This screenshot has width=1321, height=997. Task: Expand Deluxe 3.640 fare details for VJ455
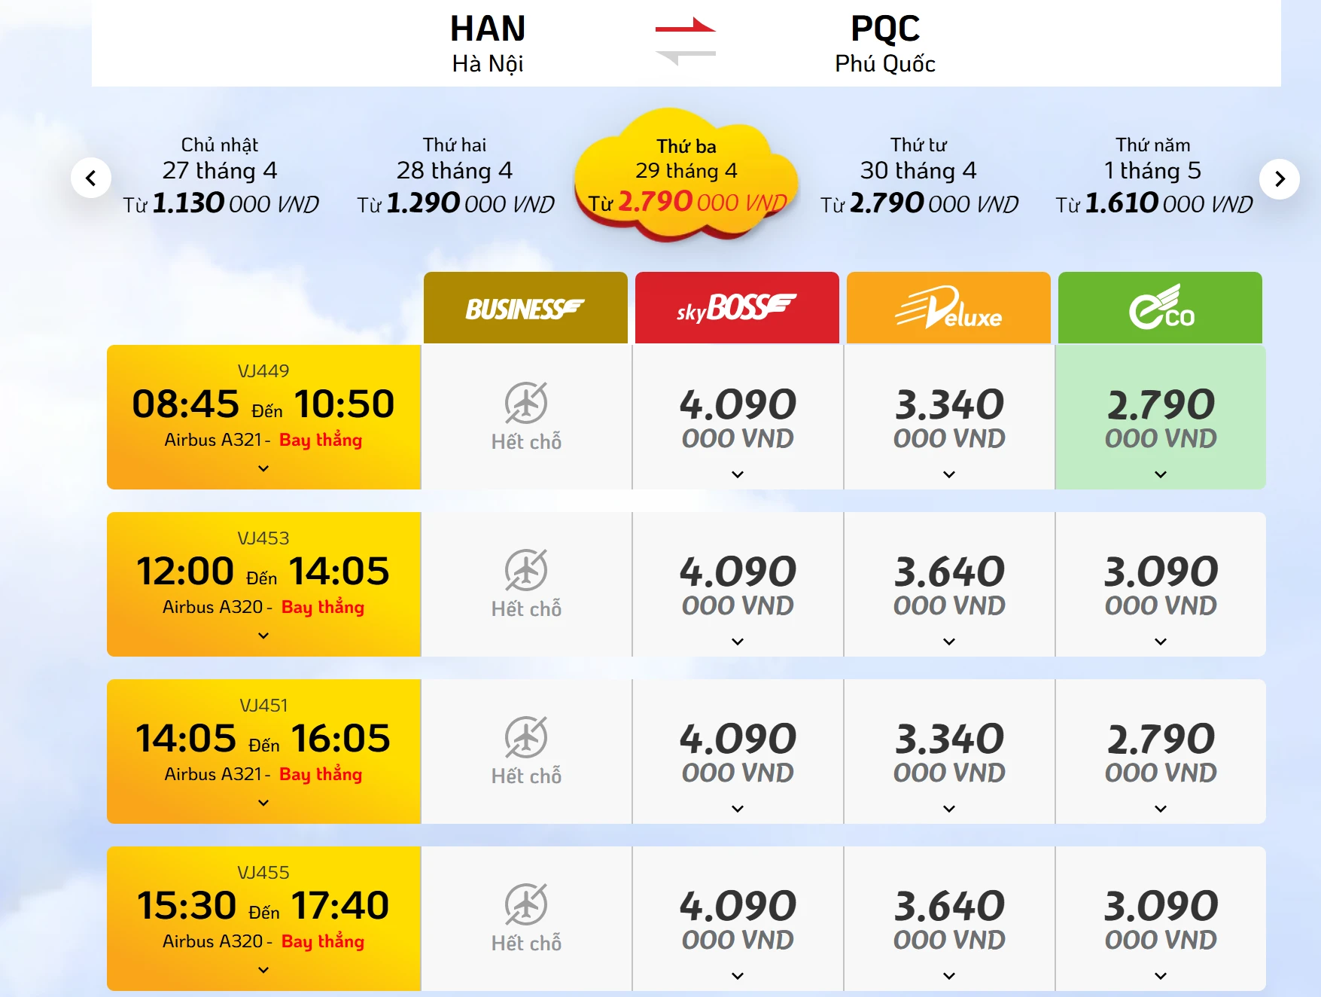pos(949,976)
